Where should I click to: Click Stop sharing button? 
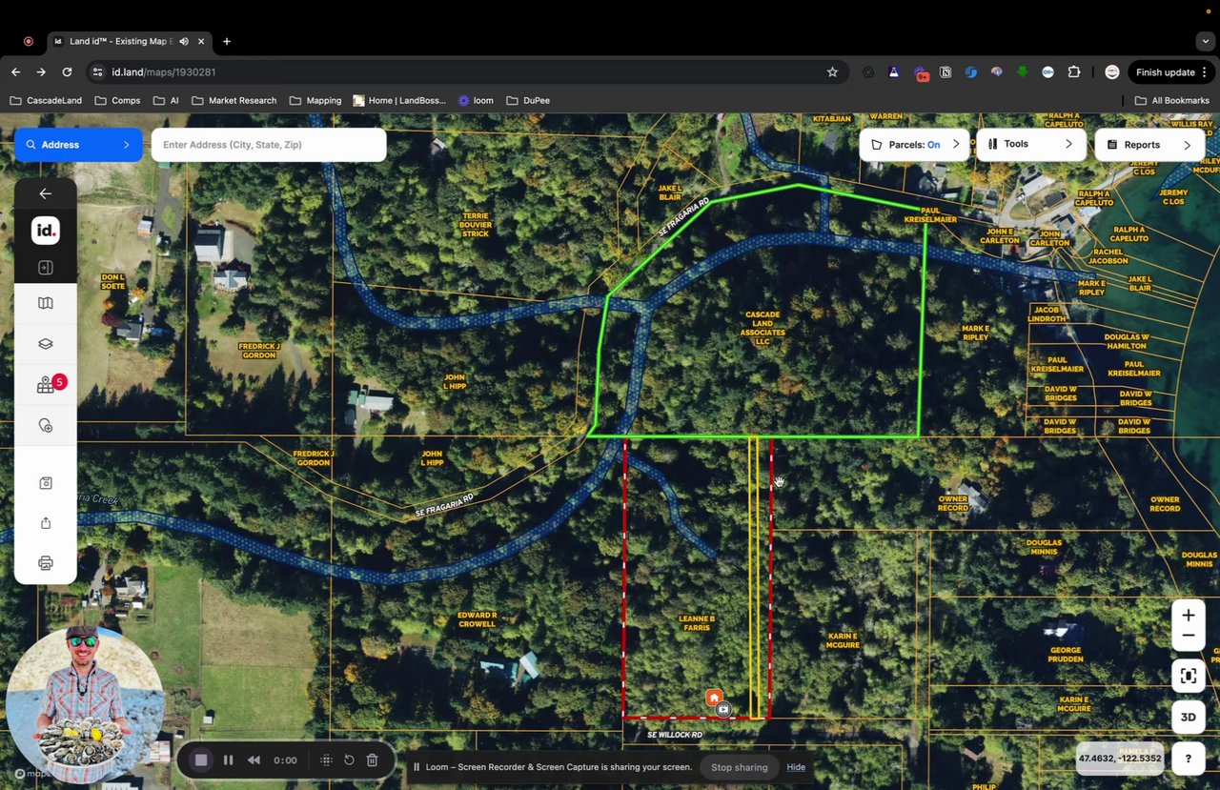pyautogui.click(x=739, y=767)
